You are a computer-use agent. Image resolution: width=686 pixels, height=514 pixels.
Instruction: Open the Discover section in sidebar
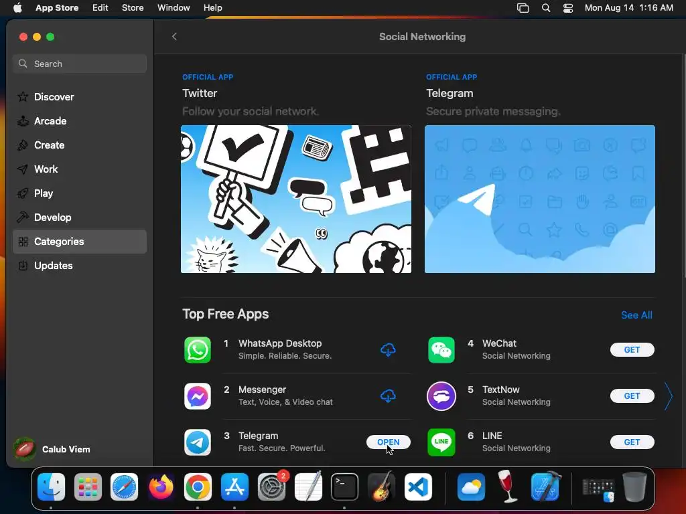tap(80, 96)
